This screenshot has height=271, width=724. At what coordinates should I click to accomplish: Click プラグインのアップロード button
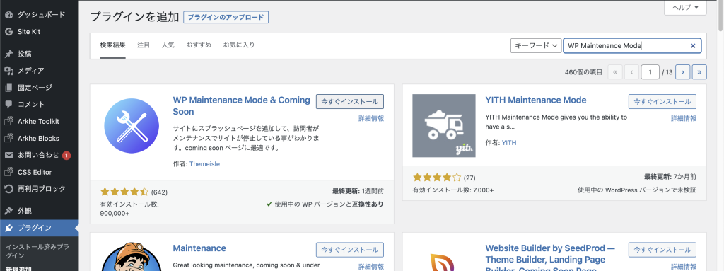pyautogui.click(x=226, y=17)
